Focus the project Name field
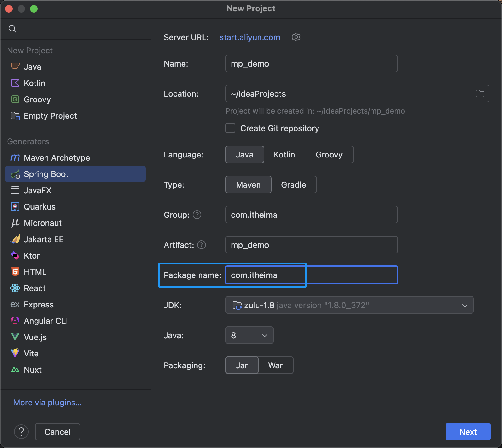The height and width of the screenshot is (448, 502). coord(311,63)
